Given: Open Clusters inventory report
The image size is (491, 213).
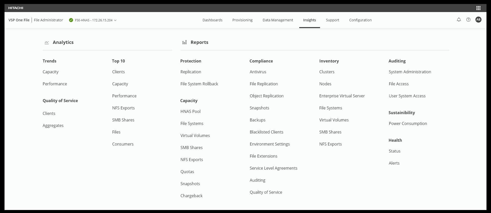Looking at the screenshot, I should pyautogui.click(x=327, y=72).
